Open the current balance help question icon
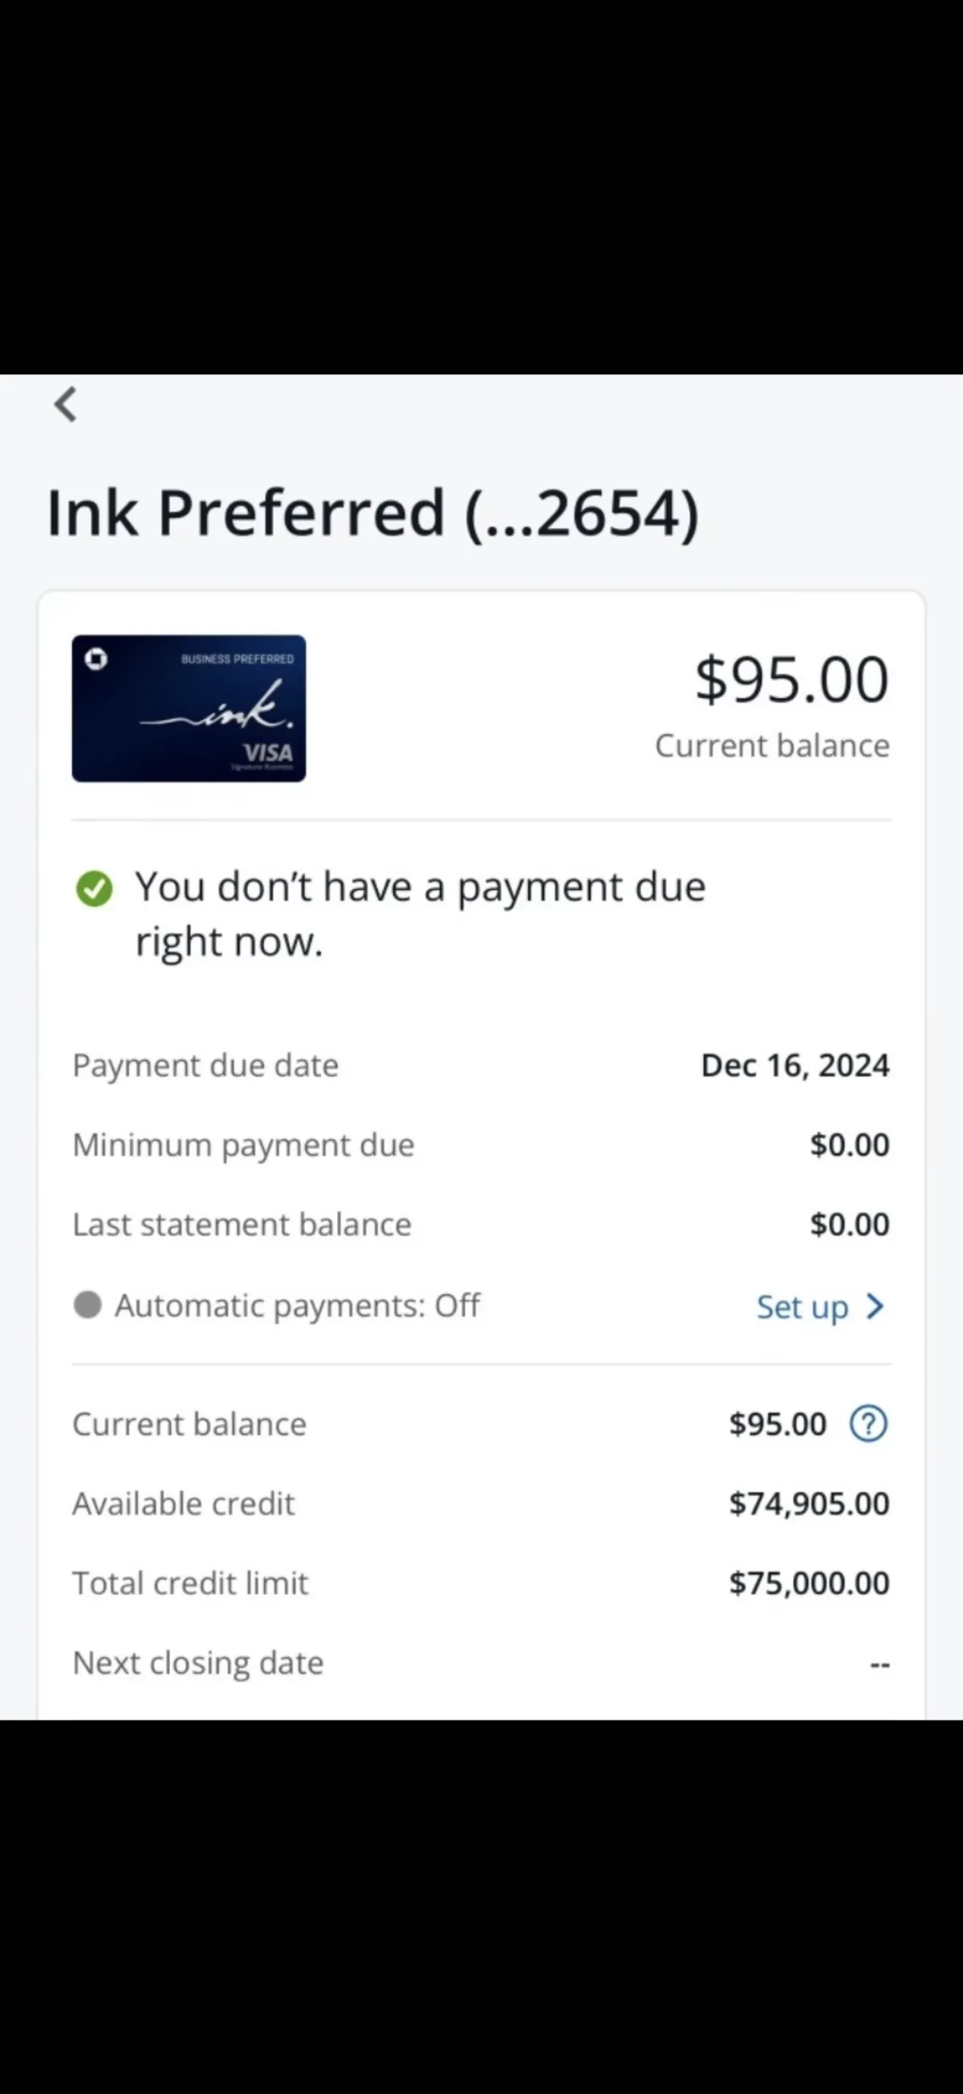This screenshot has width=963, height=2094. click(x=869, y=1424)
